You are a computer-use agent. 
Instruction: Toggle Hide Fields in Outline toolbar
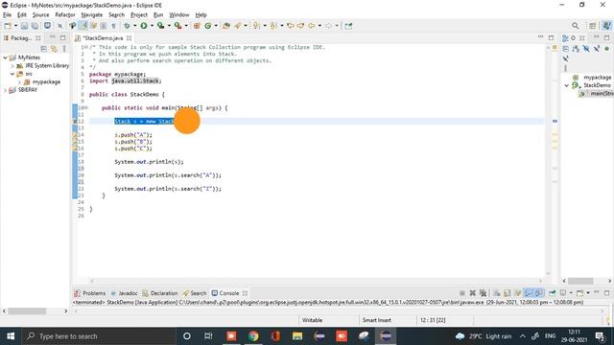(586, 49)
